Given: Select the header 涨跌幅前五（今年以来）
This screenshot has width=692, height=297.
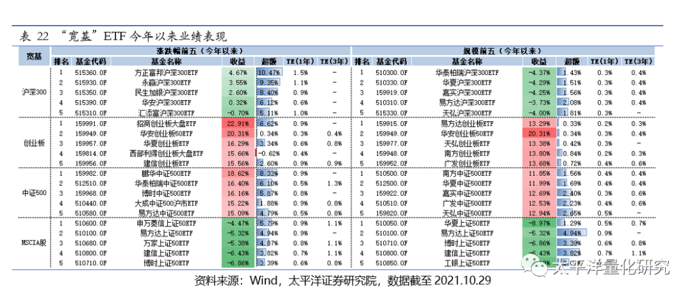Looking at the screenshot, I should click(x=201, y=51).
